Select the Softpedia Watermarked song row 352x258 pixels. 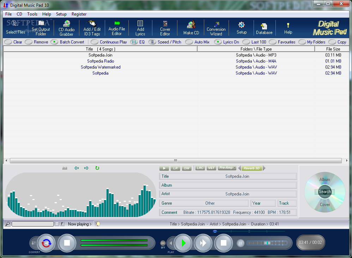coord(176,67)
